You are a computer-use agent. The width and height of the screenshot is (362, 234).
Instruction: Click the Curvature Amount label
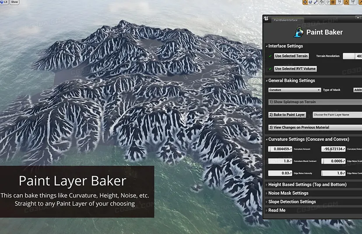click(302, 149)
